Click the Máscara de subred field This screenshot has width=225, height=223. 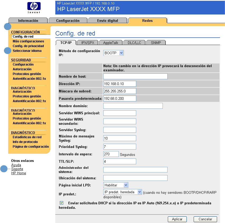pyautogui.click(x=120, y=91)
